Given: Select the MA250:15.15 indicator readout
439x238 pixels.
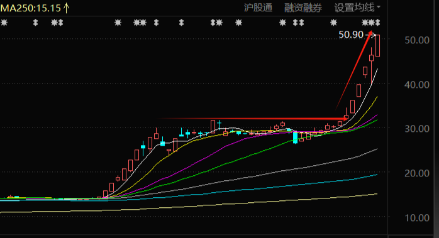Looking at the screenshot, I should [35, 8].
